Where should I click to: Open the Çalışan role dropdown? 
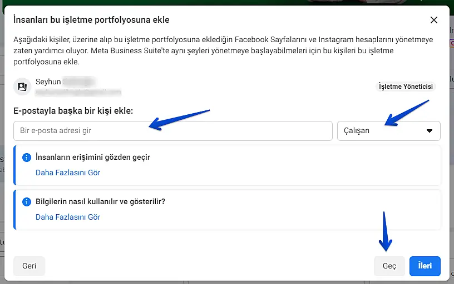click(388, 131)
